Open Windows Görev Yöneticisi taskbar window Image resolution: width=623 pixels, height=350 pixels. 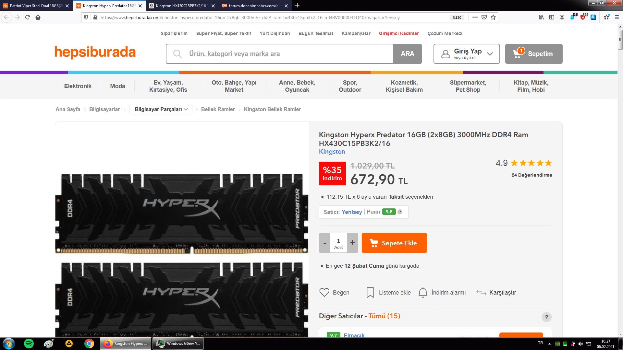(x=178, y=344)
